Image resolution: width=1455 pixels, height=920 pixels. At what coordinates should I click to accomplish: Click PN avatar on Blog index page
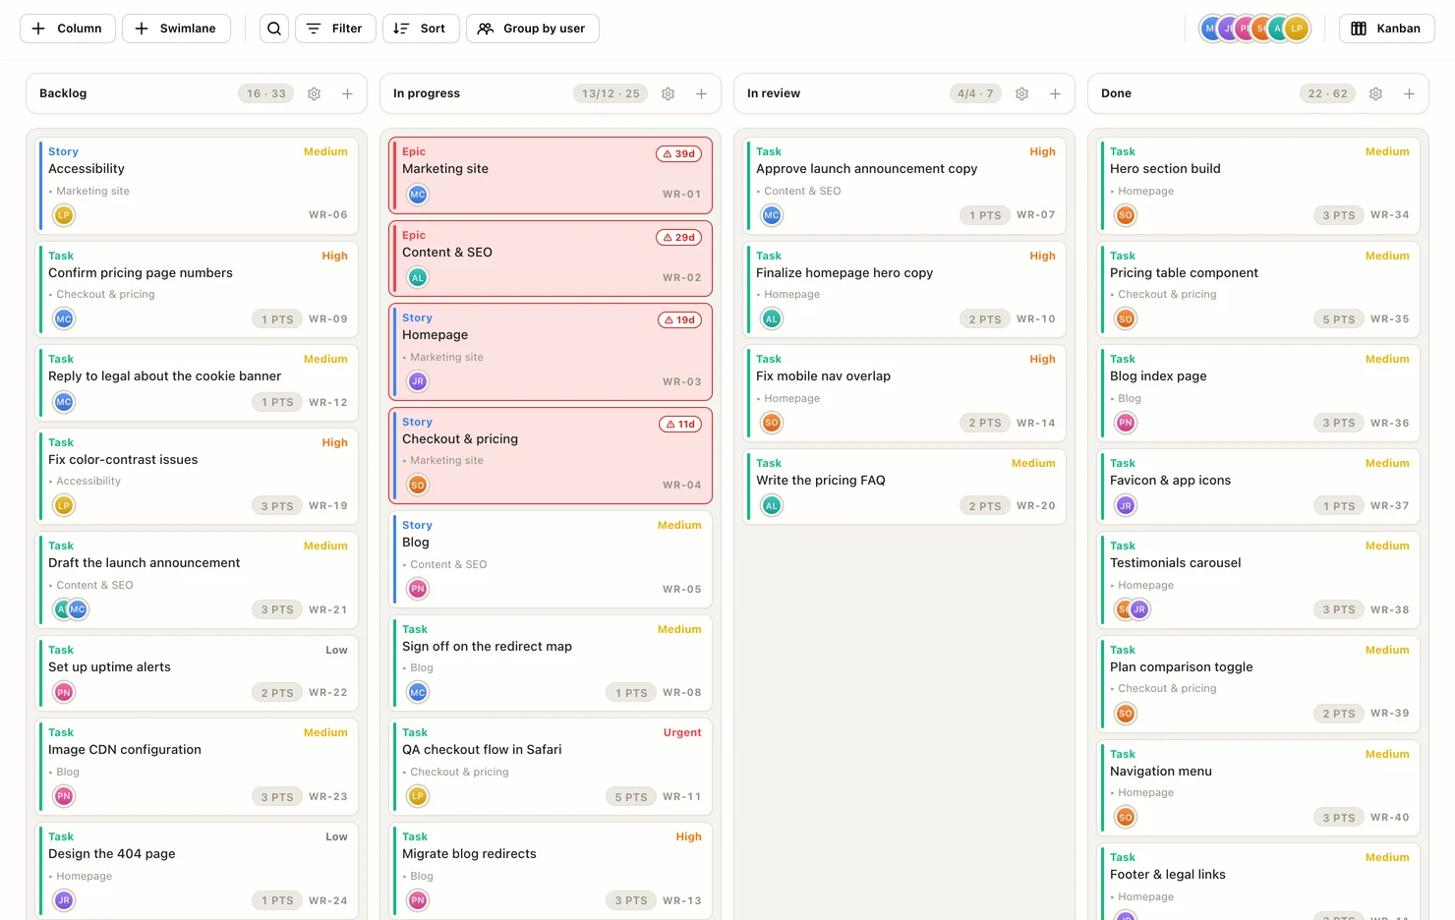(x=1126, y=423)
